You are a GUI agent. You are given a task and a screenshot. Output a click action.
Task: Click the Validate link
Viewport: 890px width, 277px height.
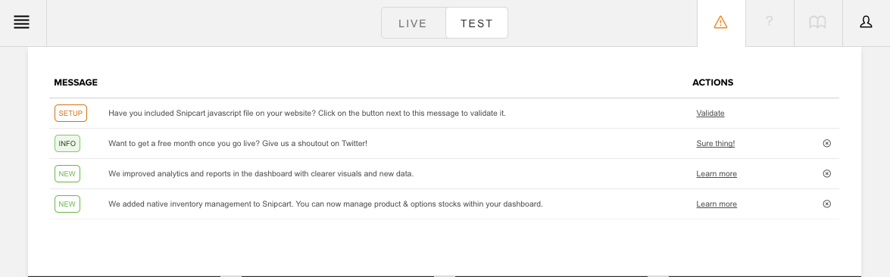(710, 113)
